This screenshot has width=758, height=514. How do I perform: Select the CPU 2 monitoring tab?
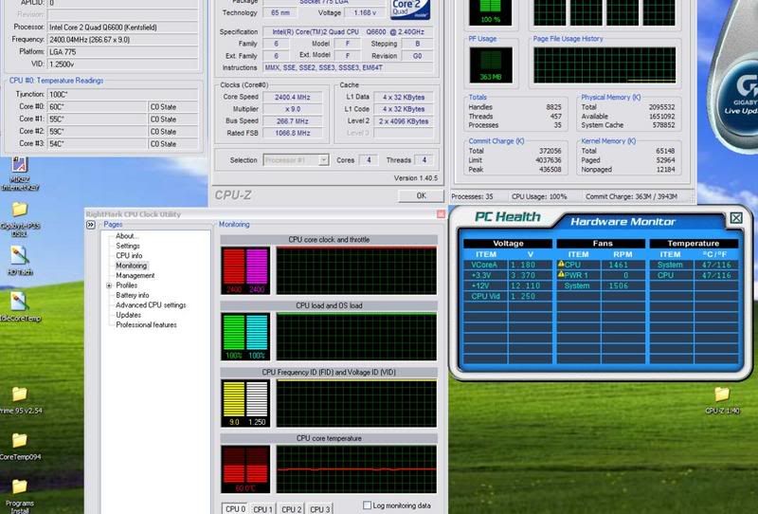[x=292, y=509]
